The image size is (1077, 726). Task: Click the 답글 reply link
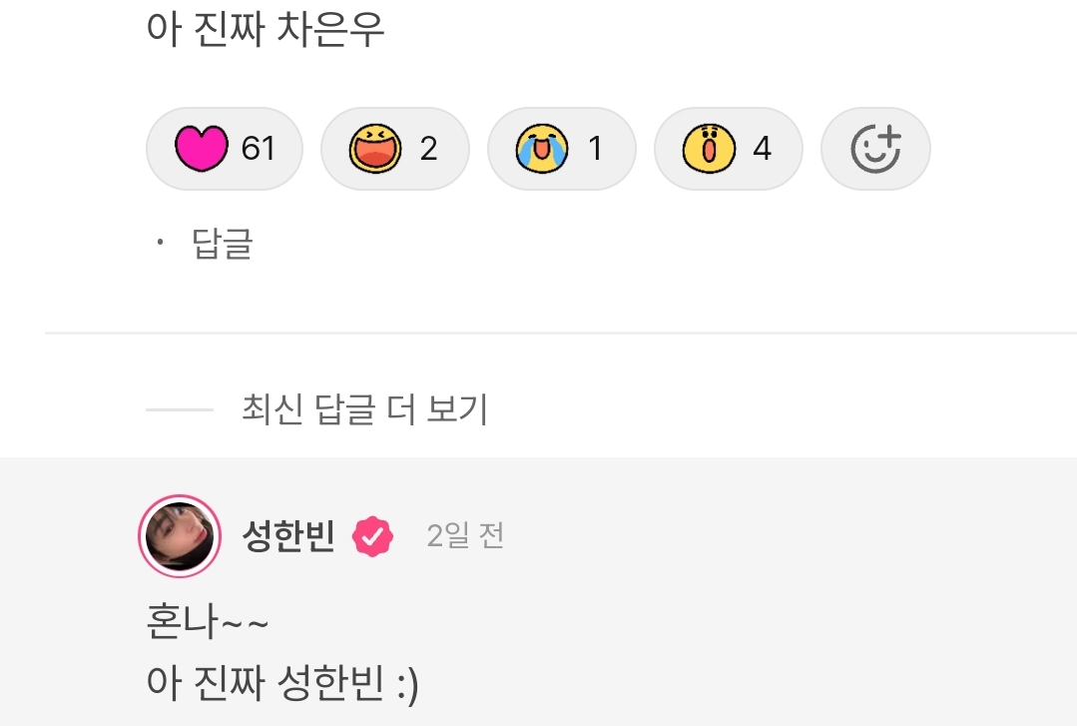[x=222, y=244]
